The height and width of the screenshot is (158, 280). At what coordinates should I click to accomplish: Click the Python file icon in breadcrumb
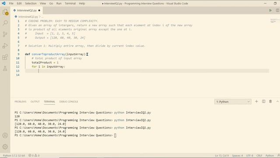(x=16, y=17)
